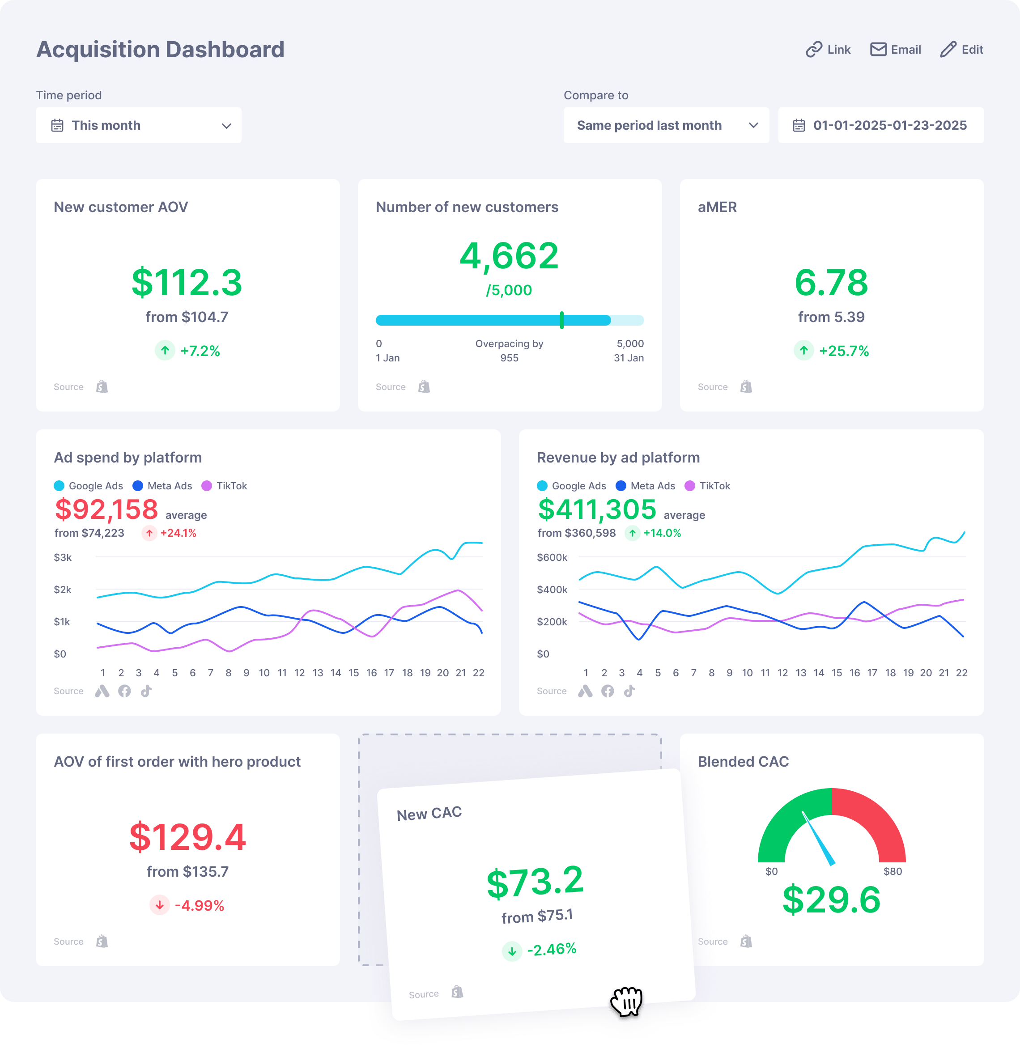
Task: Click Shopify source icon on Number of new customers
Action: point(424,386)
